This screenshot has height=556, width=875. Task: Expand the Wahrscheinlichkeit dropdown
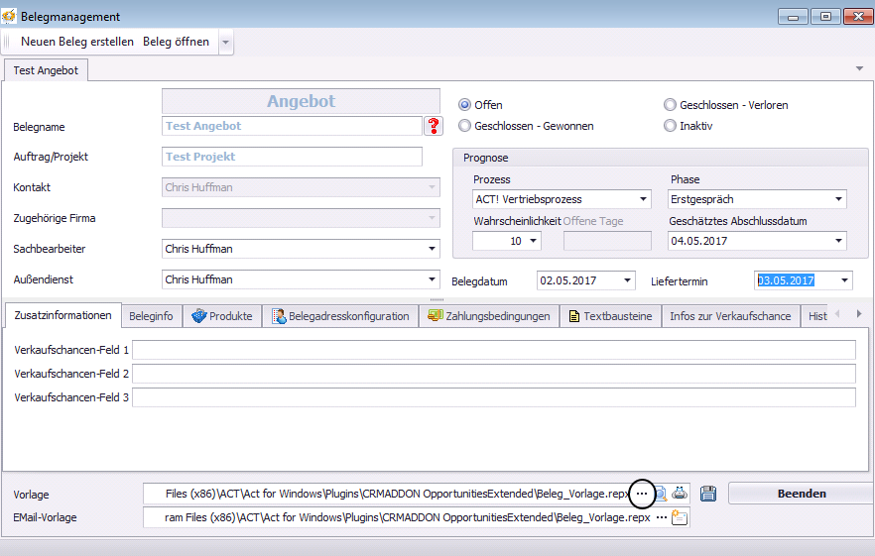[x=533, y=241]
